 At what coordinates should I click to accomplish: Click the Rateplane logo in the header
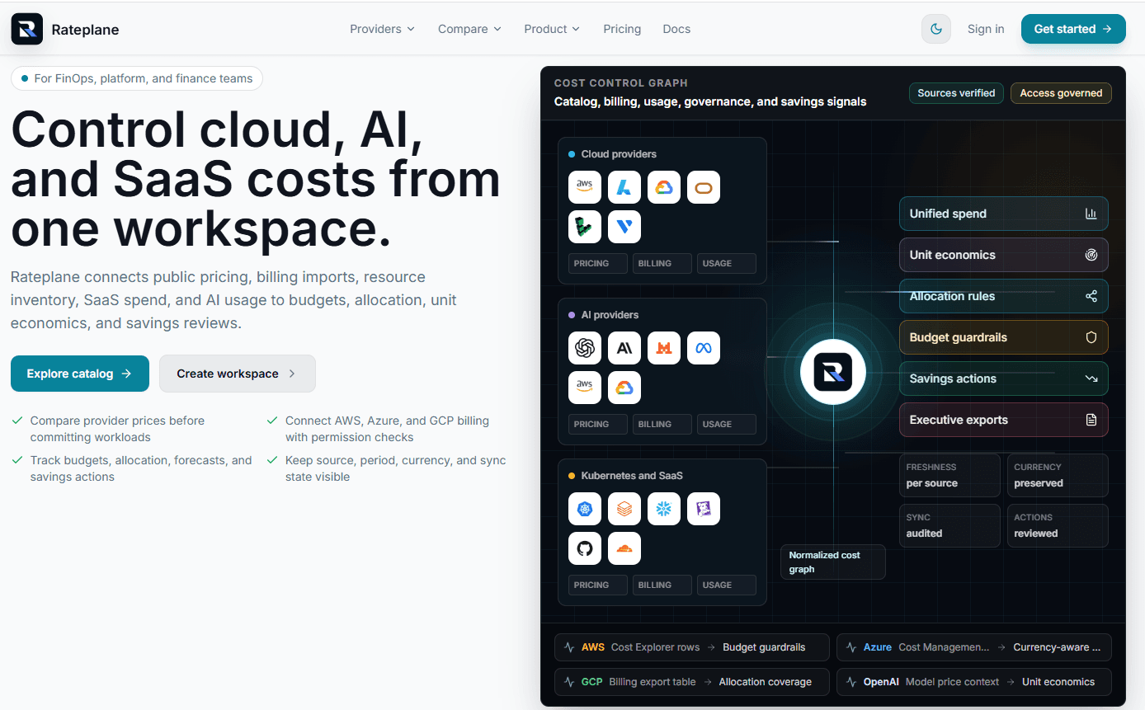[65, 29]
